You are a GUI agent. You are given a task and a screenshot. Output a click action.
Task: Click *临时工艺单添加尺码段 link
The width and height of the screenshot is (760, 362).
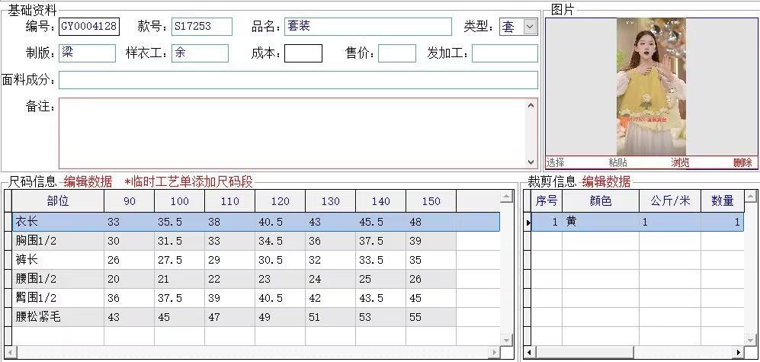click(189, 182)
